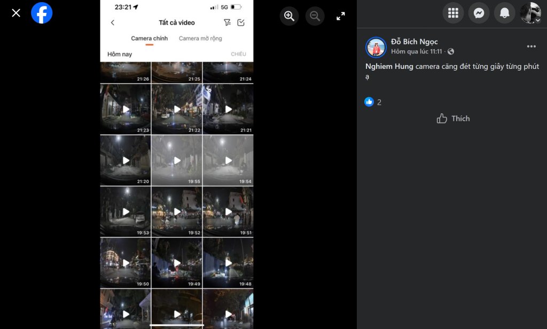
Task: Open the tagged Nghiem Hung profile
Action: coord(389,66)
